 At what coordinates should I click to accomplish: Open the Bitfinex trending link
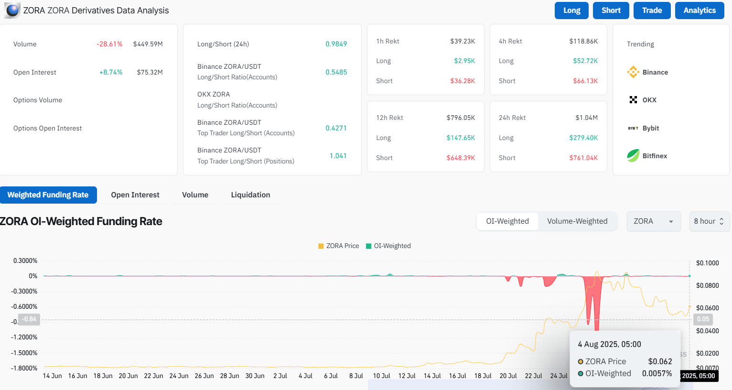point(655,156)
